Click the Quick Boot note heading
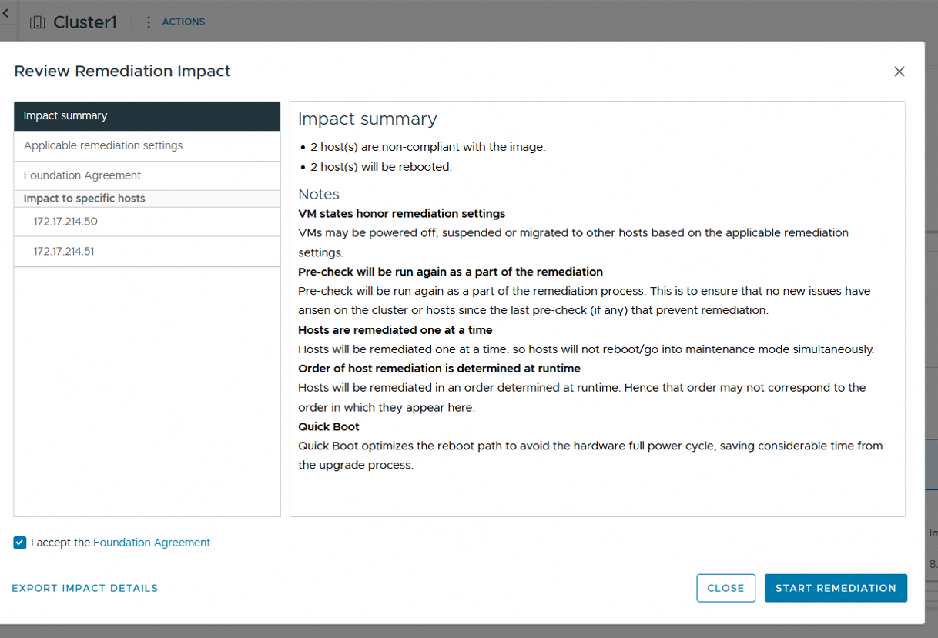 click(x=329, y=426)
